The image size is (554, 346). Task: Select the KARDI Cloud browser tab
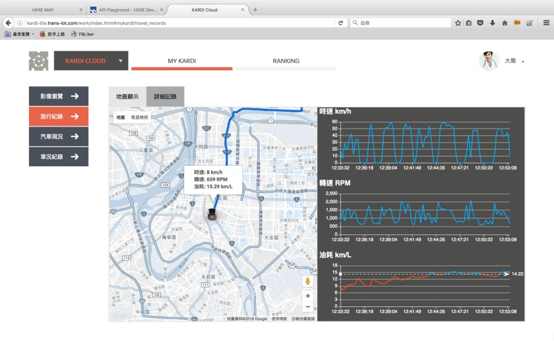pos(206,10)
